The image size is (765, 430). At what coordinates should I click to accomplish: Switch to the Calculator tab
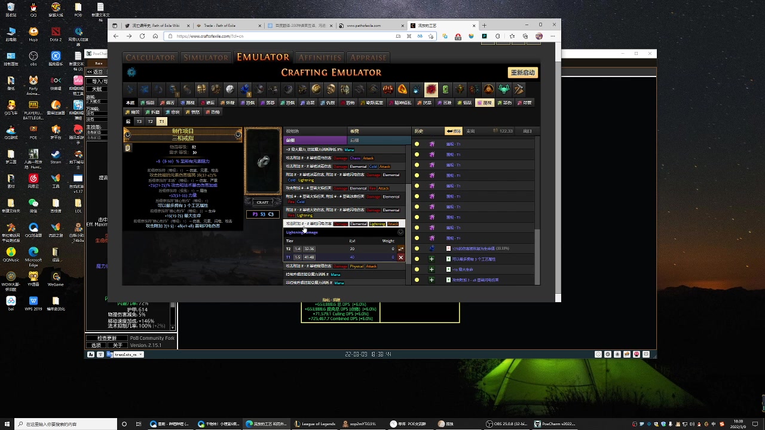(x=150, y=57)
